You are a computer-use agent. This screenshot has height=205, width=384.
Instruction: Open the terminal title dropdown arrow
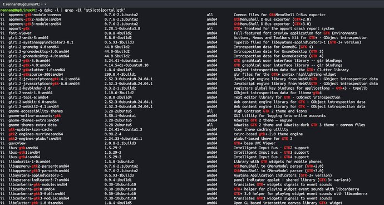point(46,4)
